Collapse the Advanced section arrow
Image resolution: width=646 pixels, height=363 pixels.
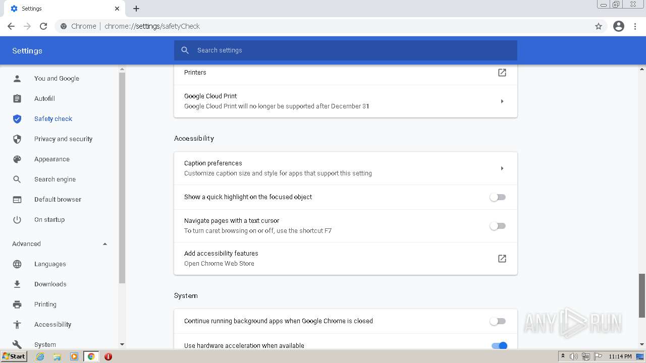105,244
